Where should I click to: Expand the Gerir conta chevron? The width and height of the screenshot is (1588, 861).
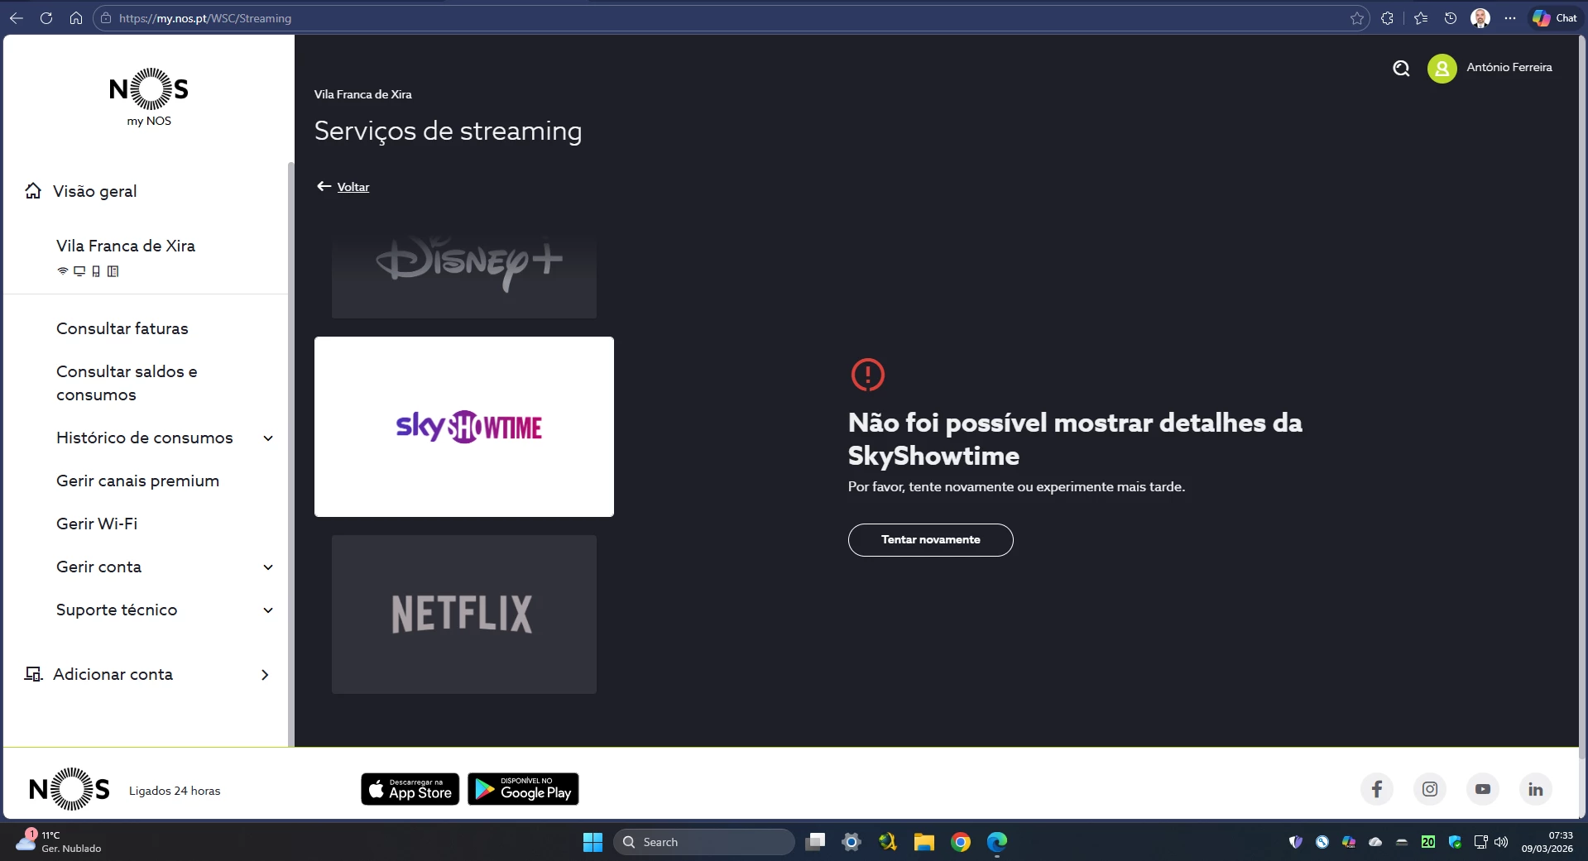click(268, 567)
